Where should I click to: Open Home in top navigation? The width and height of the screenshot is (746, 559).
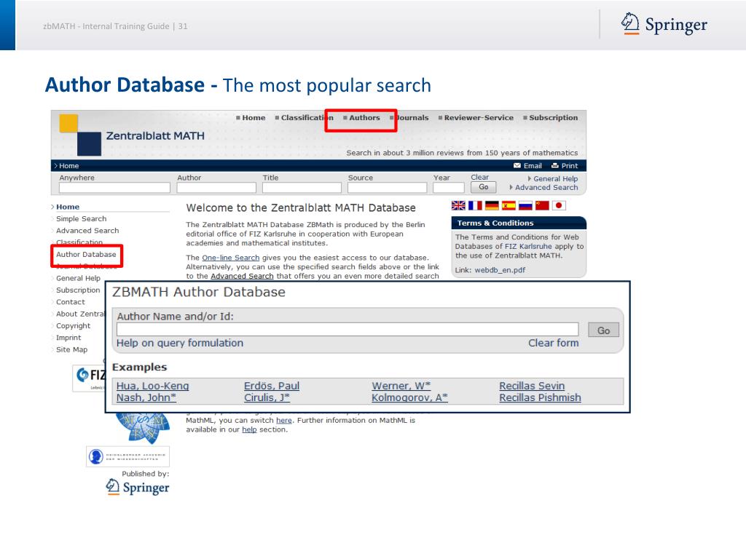(x=254, y=117)
